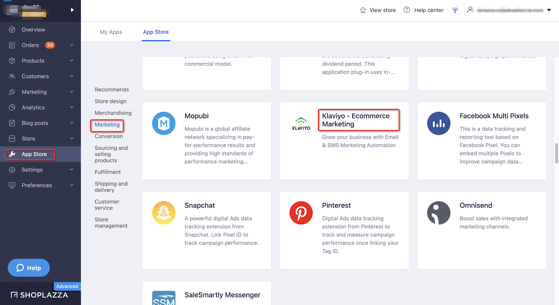Click the Help center question icon
This screenshot has width=559, height=305.
pyautogui.click(x=407, y=10)
